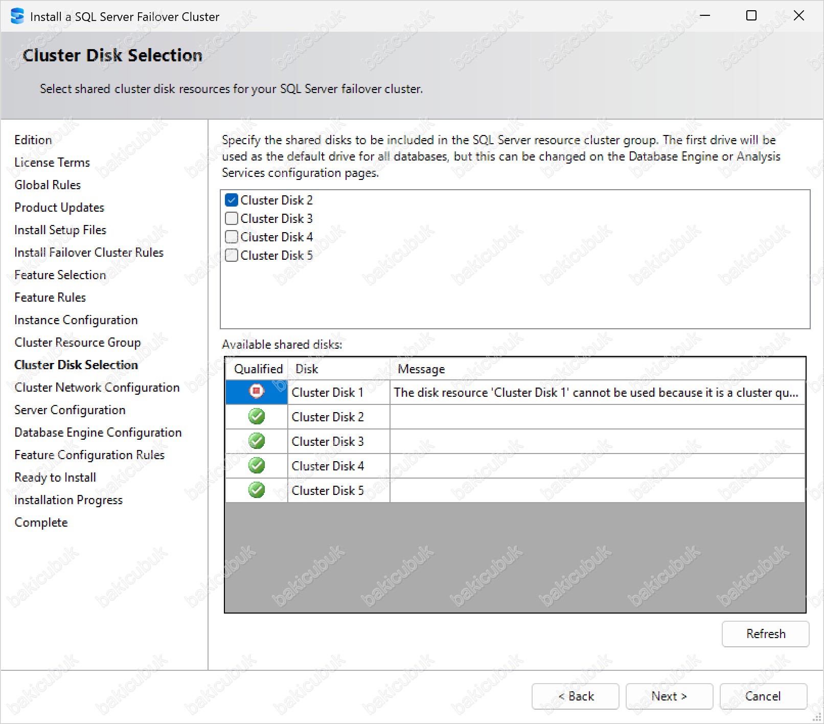Sort the table by the Qualified column header
This screenshot has height=724, width=824.
(258, 369)
